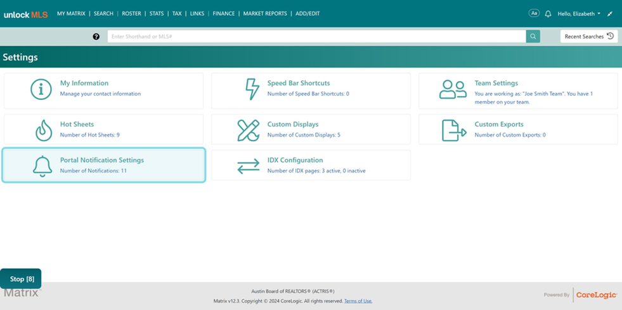Click the unlock MLS logo
Screen dimensions: 622x310
coord(26,15)
